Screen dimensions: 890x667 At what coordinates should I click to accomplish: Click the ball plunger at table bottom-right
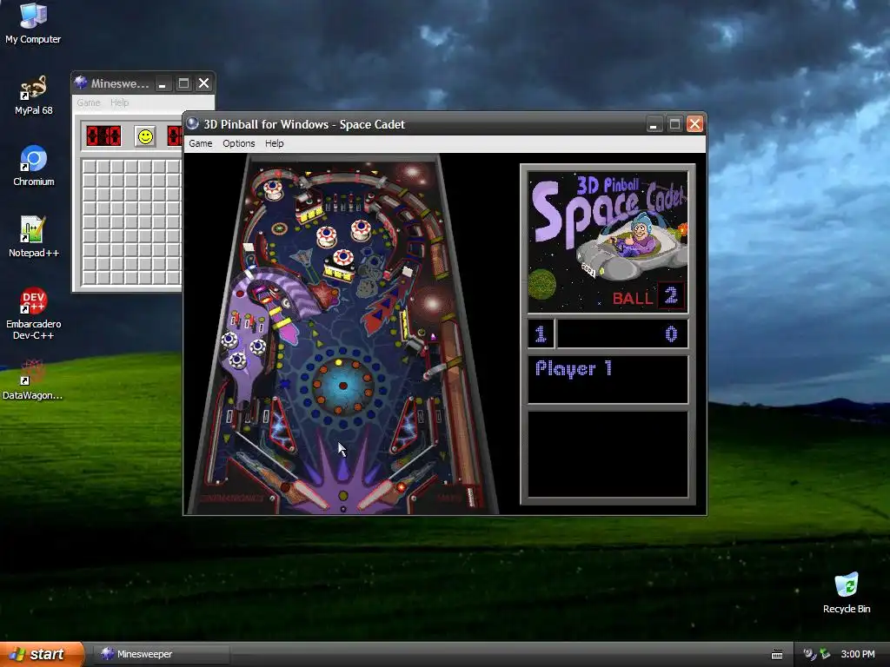point(471,496)
